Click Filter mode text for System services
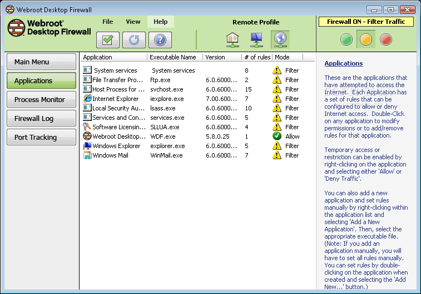The width and height of the screenshot is (421, 294). coord(292,70)
